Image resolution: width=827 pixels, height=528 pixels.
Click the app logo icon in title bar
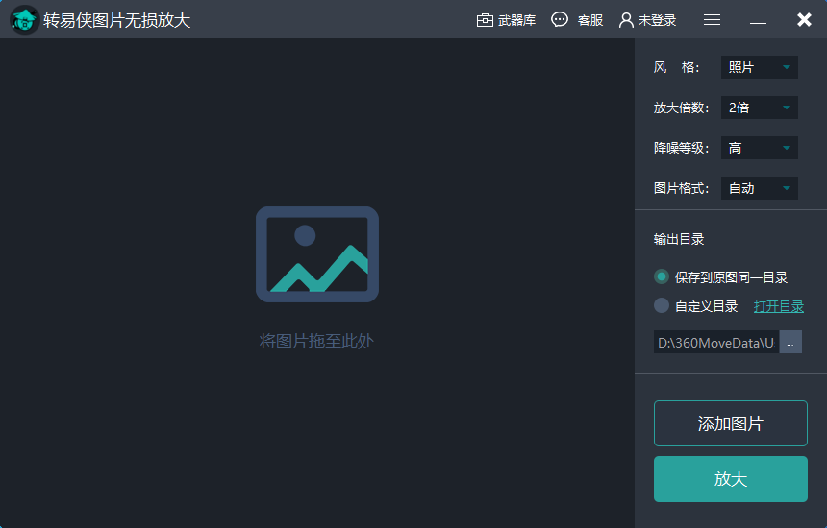[24, 20]
